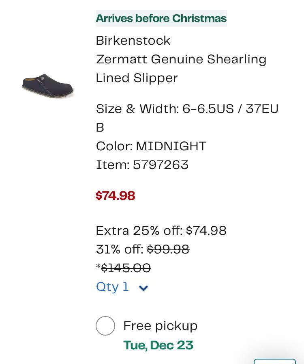
Task: Click the Extra 25% off line
Action: pos(161,231)
